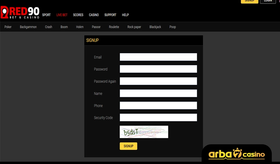
Task: Open the SPORT menu
Action: point(46,15)
